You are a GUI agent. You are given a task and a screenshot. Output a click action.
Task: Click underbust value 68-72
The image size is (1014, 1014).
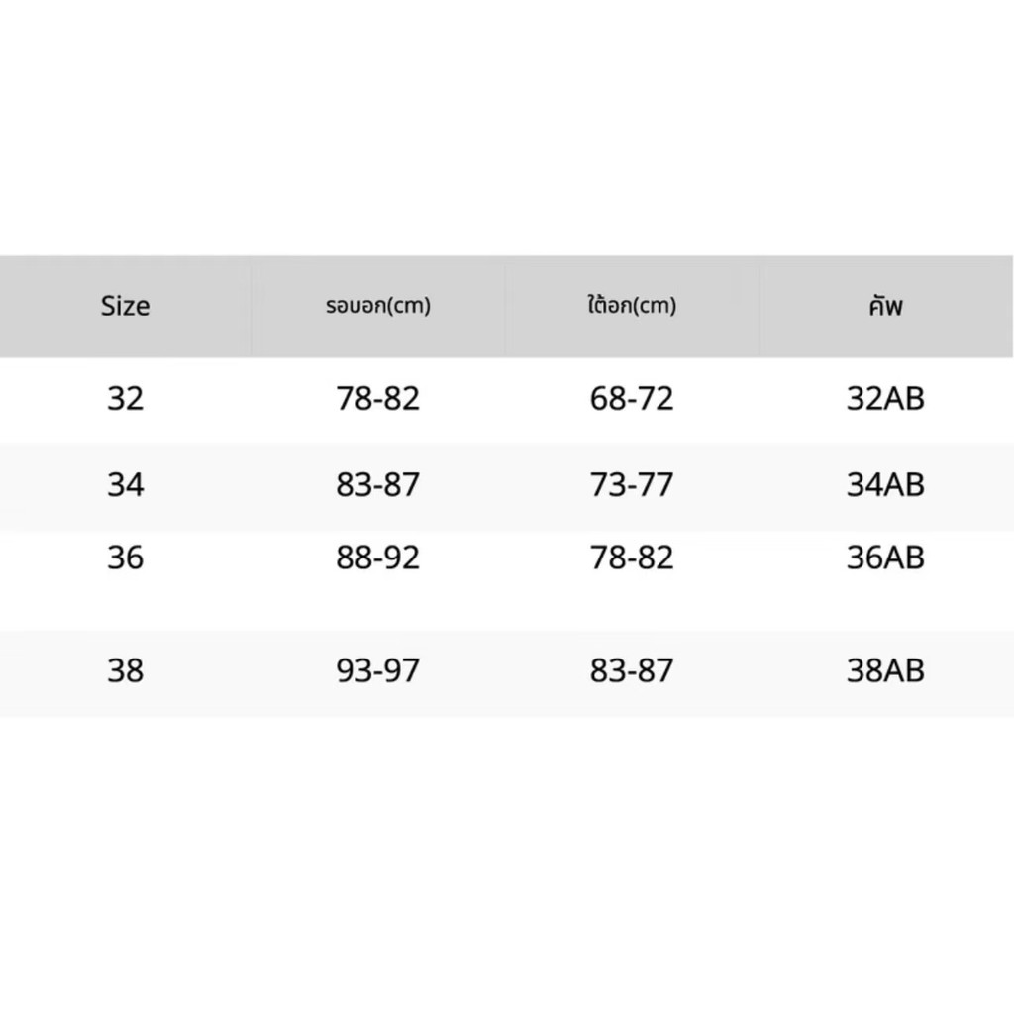[632, 398]
